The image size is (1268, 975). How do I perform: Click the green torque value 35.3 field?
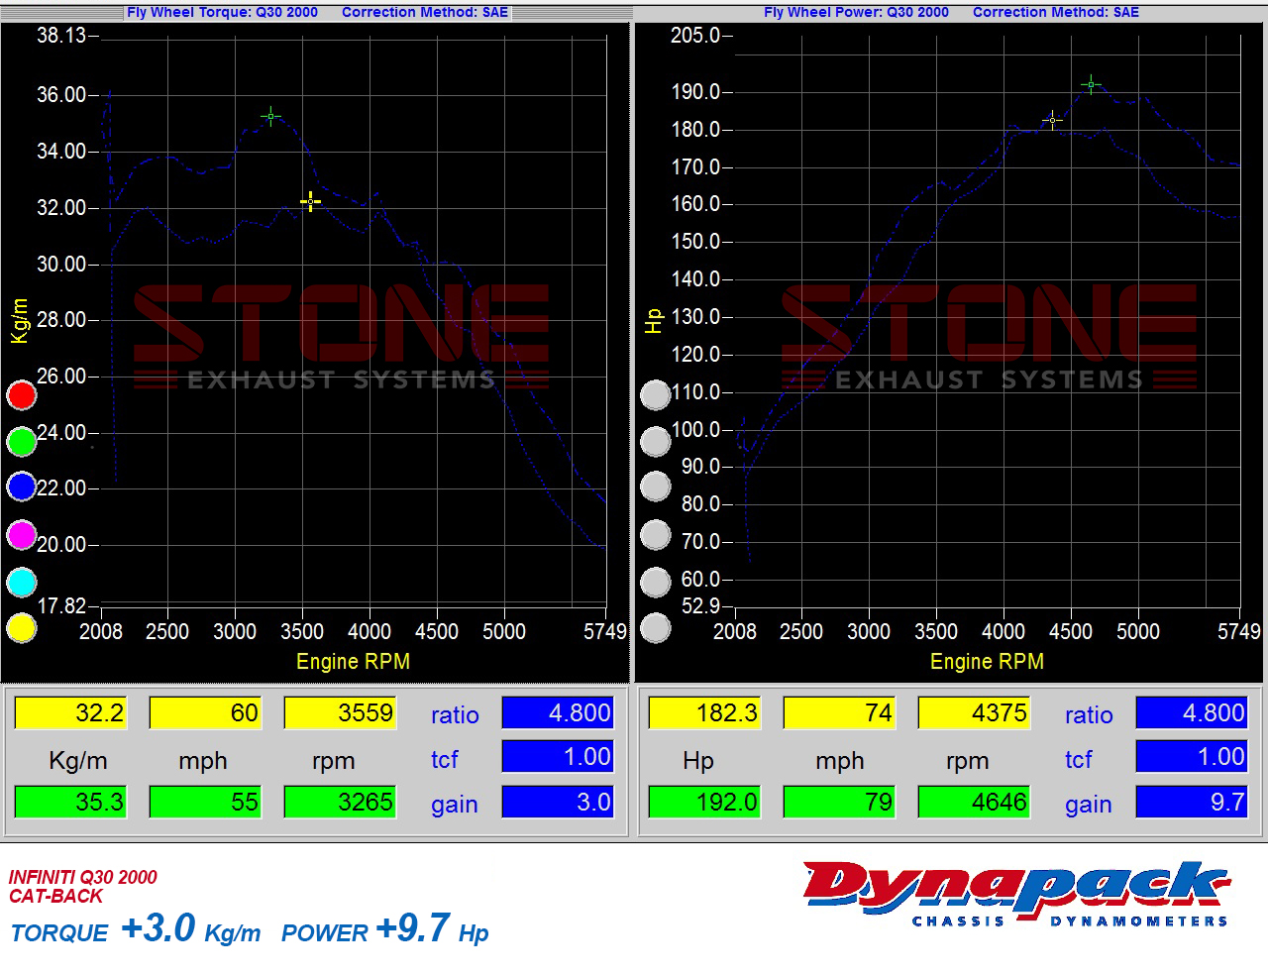71,803
